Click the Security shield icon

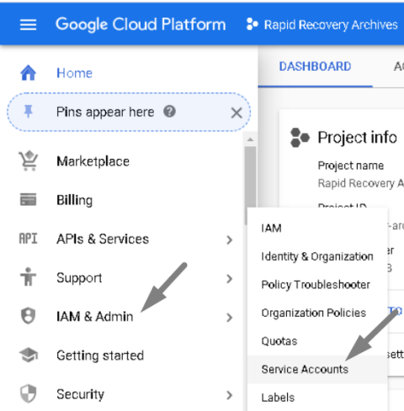(x=29, y=393)
